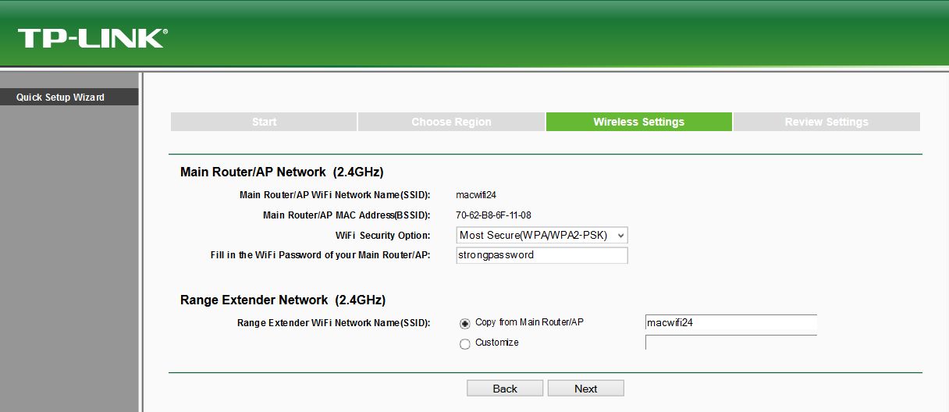Screen dimensions: 949x412
Task: Click the Range Extender Network heading
Action: tap(283, 300)
